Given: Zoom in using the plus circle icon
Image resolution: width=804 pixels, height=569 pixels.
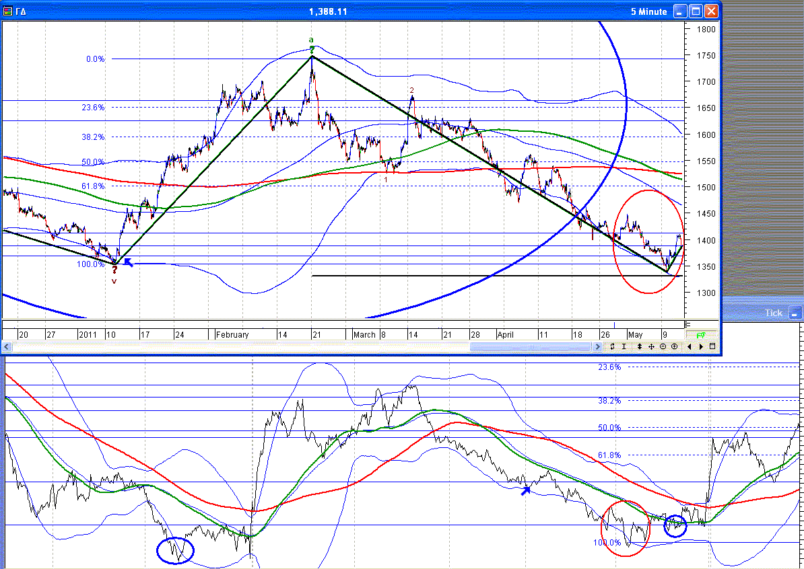Looking at the screenshot, I should (674, 346).
